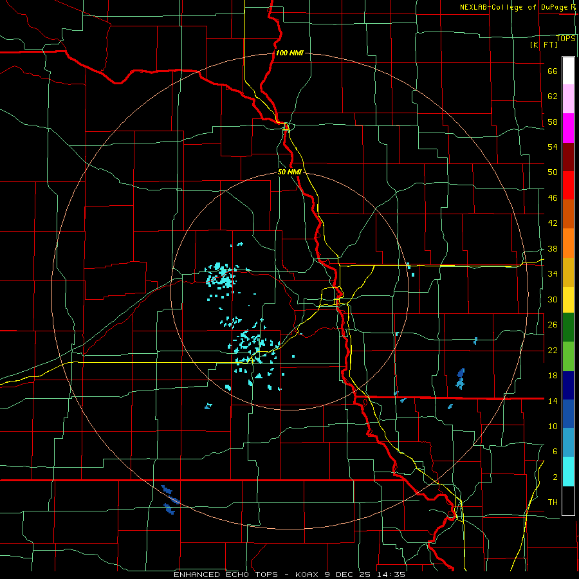Click the ENHANCED ECHO TOPS KOAX caption

289,574
